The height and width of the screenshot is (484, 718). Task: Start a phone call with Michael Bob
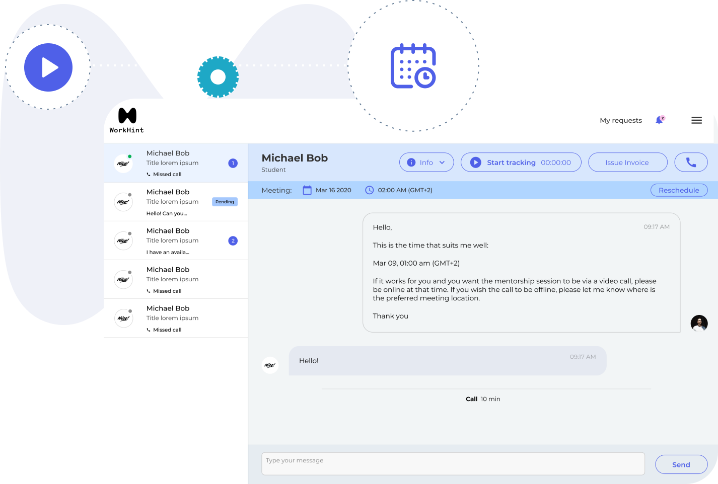click(x=691, y=163)
